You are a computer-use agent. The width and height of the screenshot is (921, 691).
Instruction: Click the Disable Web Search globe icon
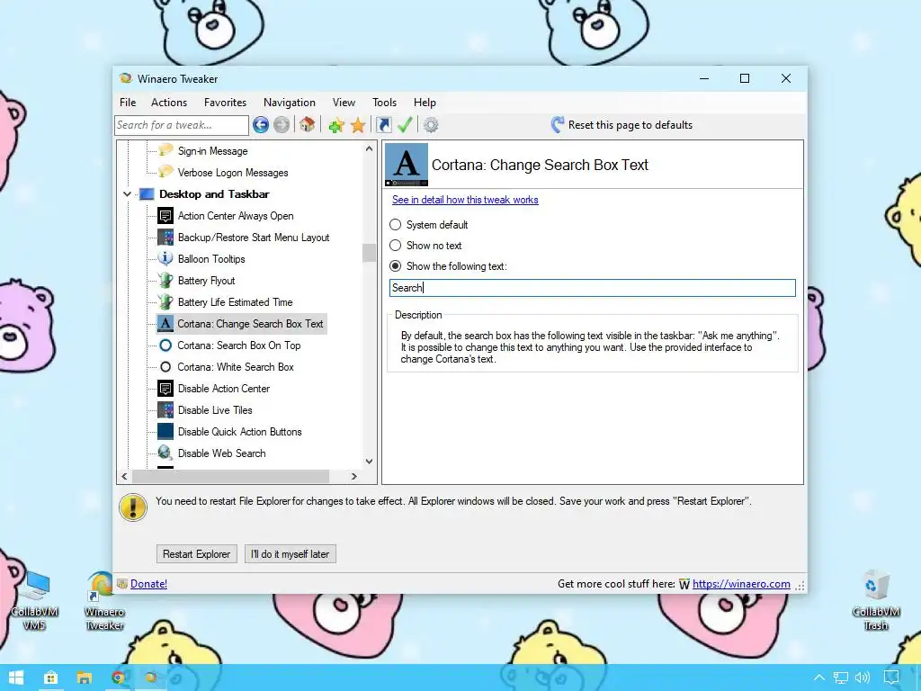coord(165,453)
